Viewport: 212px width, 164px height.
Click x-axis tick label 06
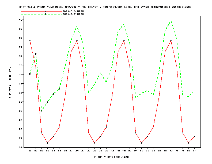(42, 151)
